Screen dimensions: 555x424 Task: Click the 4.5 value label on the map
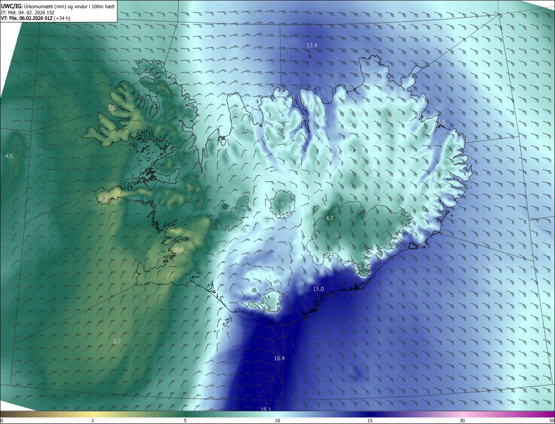point(9,156)
